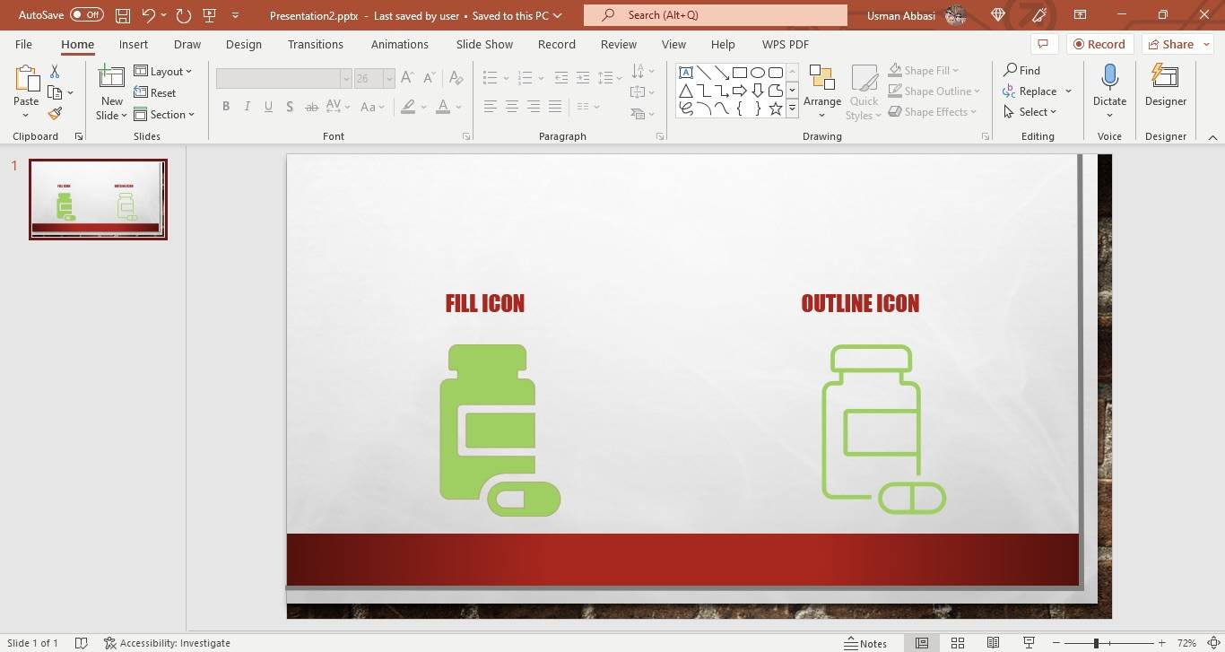Open the File menu

[23, 44]
